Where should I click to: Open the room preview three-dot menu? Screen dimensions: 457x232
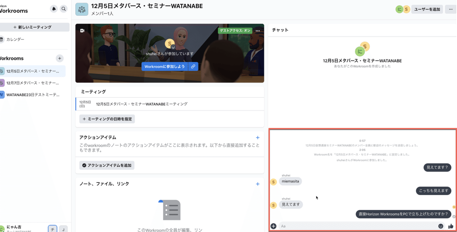258,31
